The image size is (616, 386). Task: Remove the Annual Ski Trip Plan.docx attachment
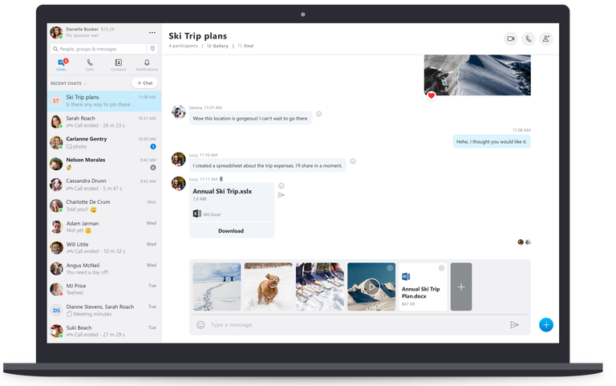tap(441, 268)
